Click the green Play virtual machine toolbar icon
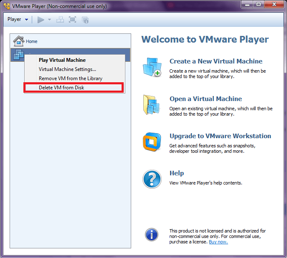 (41, 20)
